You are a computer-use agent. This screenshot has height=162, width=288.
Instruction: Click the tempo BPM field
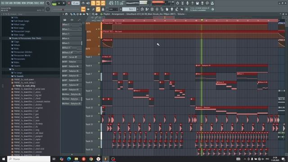click(x=75, y=3)
